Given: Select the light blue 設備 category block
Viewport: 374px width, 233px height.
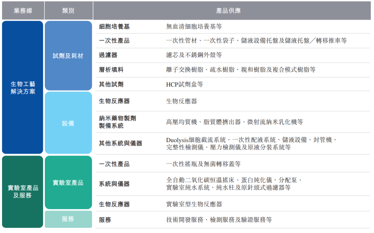Looking at the screenshot, I should coord(68,123).
